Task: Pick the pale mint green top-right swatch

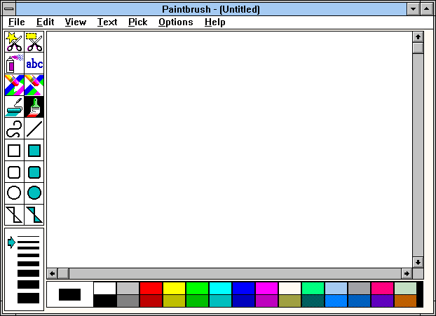Action: [x=405, y=288]
